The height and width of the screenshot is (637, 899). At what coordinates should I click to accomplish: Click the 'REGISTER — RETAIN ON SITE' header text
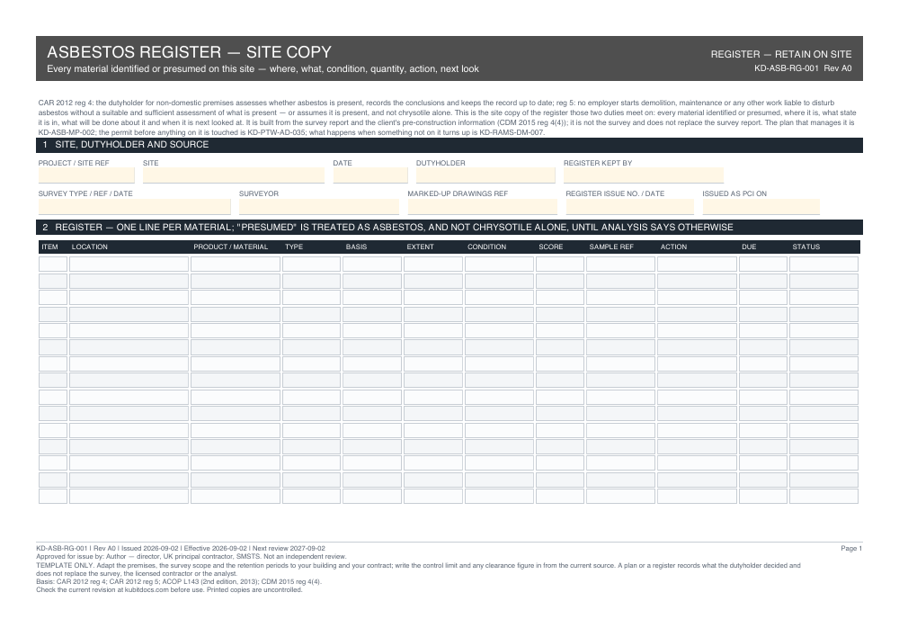[x=781, y=55]
